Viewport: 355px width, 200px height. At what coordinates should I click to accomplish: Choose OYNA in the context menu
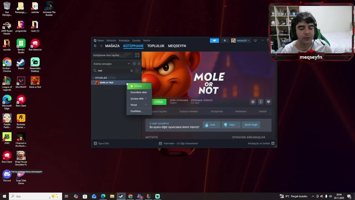[139, 86]
